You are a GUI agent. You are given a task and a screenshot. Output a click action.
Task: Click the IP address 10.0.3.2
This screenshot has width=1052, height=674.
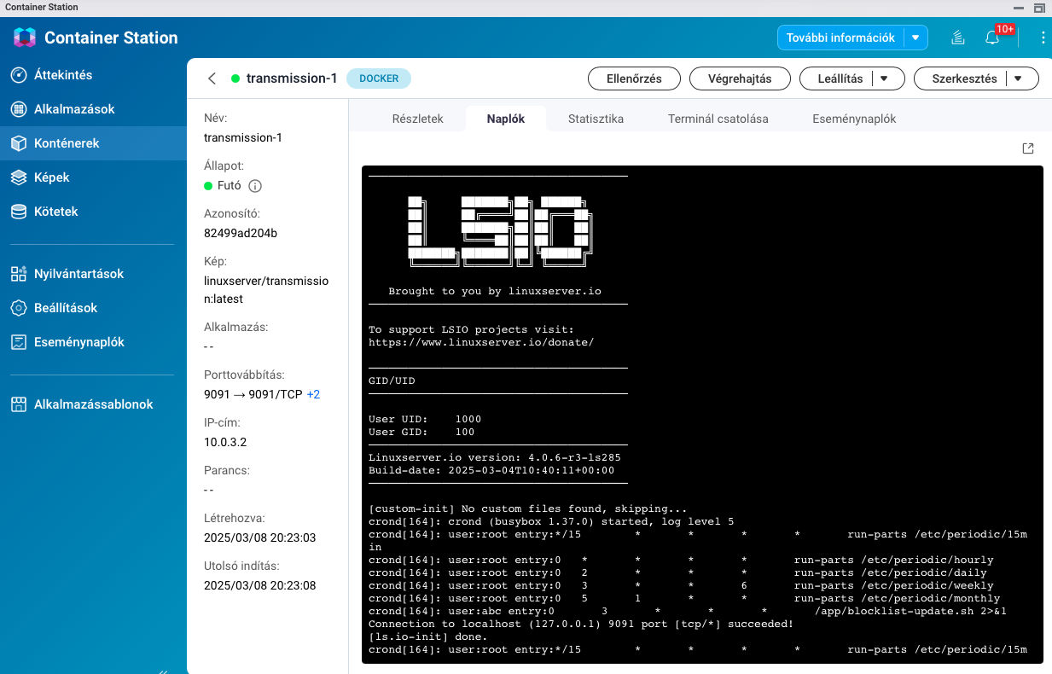(225, 442)
